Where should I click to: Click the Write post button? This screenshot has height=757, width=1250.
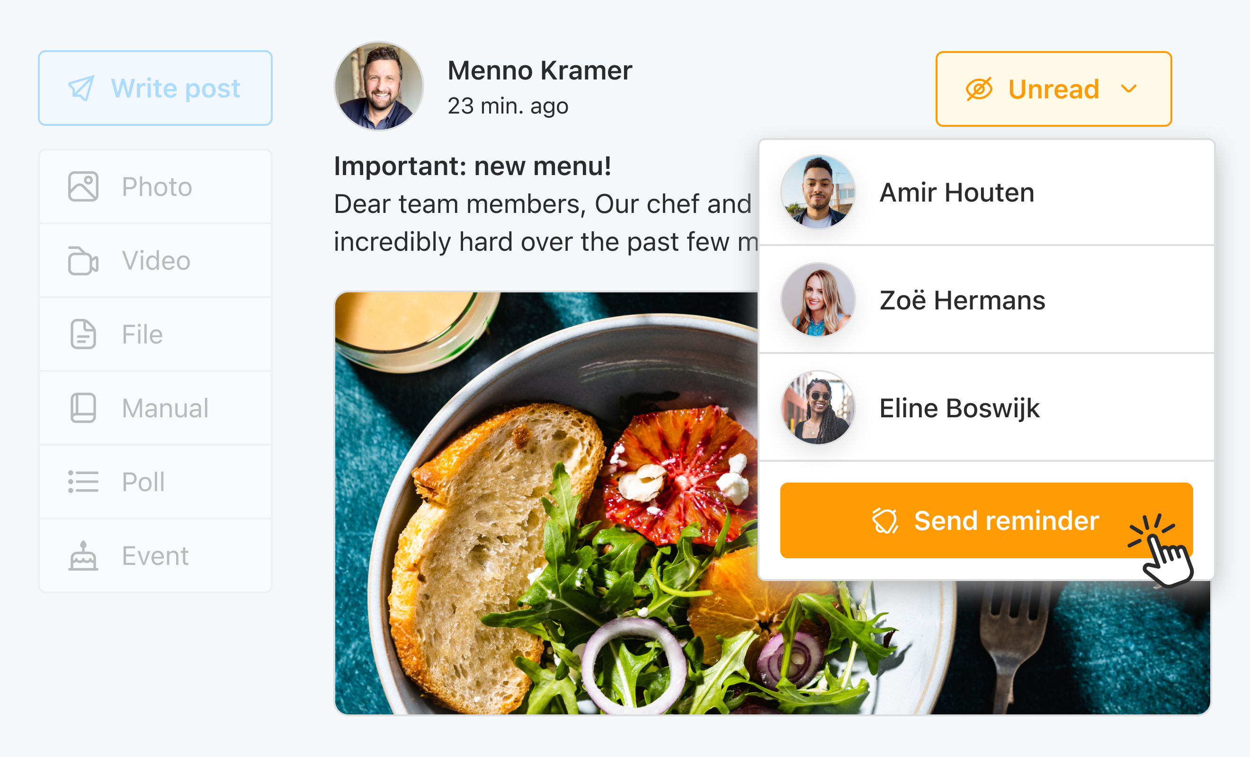pos(155,88)
